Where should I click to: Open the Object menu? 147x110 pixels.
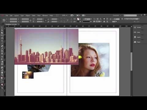coord(28,16)
